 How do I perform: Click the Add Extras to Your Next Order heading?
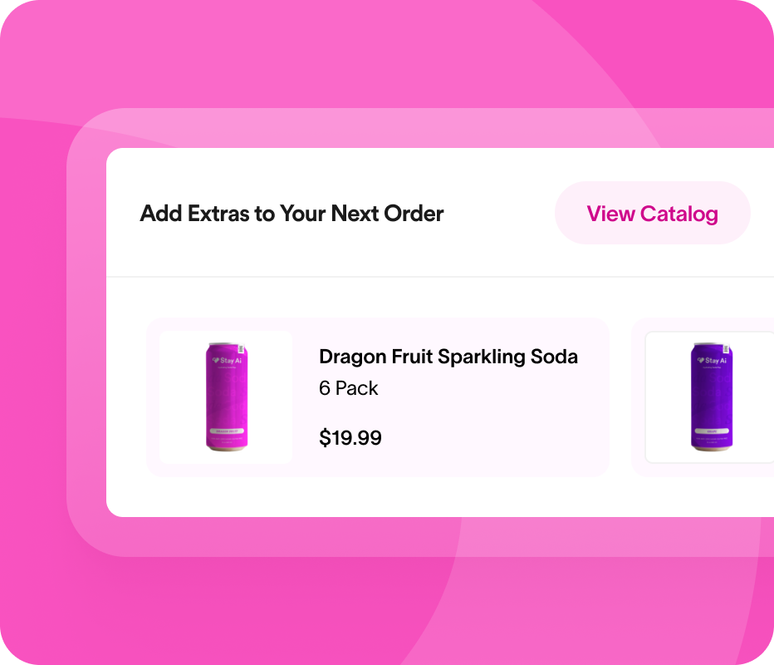(x=291, y=214)
